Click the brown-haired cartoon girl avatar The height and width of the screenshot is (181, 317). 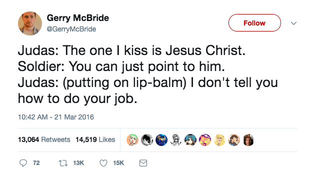[234, 140]
